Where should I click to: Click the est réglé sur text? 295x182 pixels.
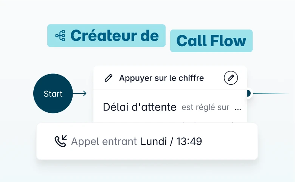tap(205, 107)
